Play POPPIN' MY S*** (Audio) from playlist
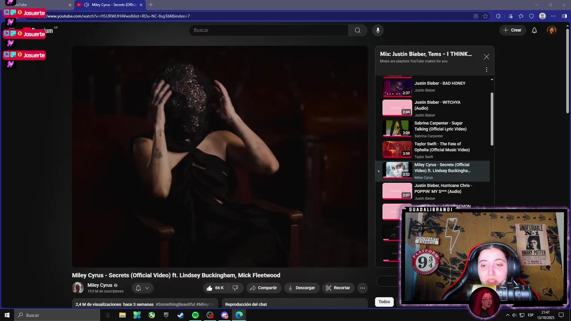571x321 pixels. (432, 192)
